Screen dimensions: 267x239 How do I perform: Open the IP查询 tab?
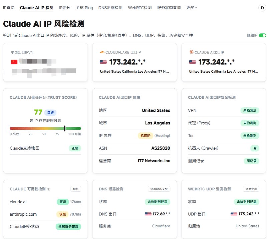(9, 8)
